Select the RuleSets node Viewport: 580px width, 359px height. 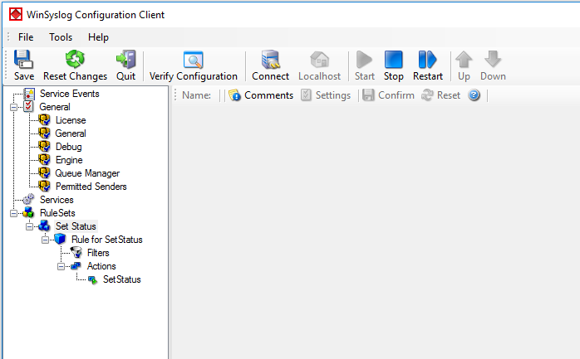(57, 213)
